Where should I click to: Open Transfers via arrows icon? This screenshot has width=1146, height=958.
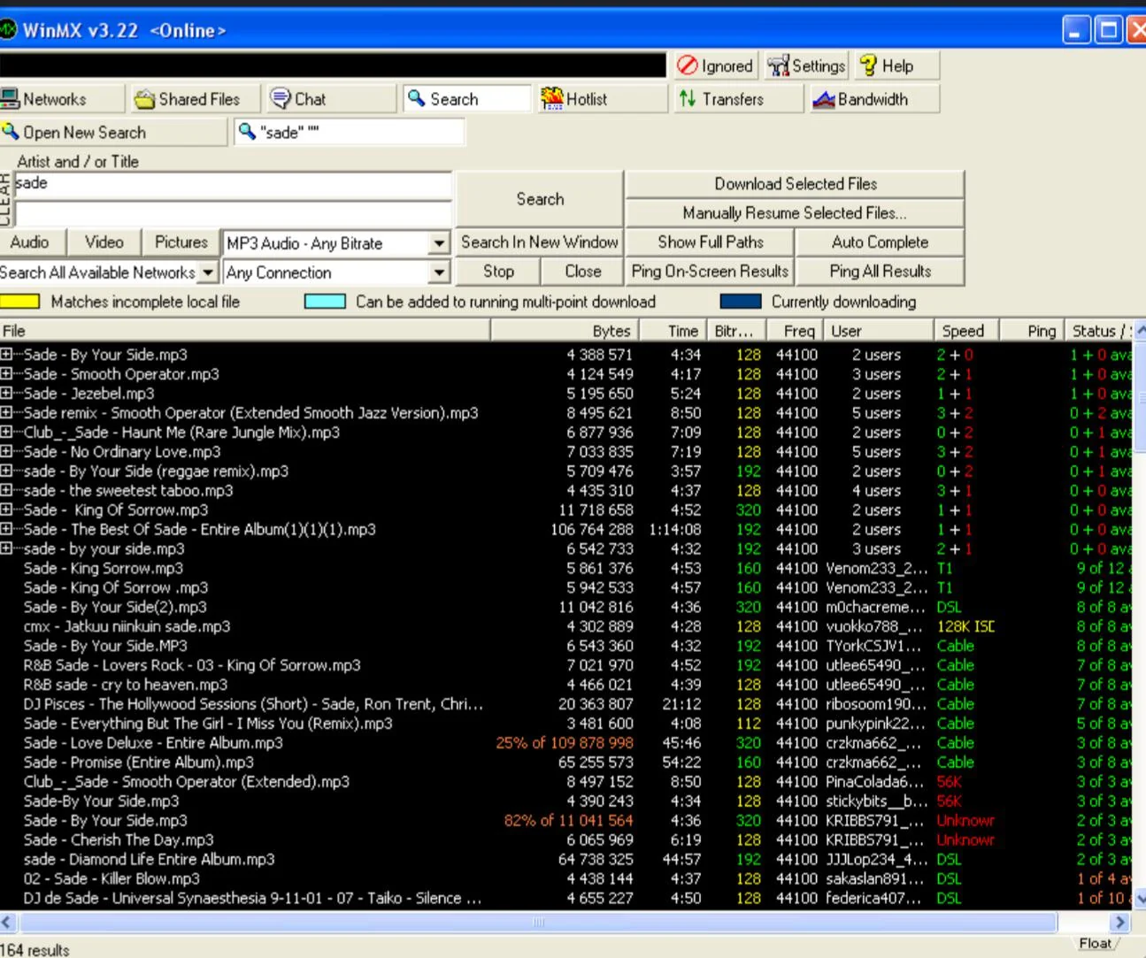click(688, 99)
